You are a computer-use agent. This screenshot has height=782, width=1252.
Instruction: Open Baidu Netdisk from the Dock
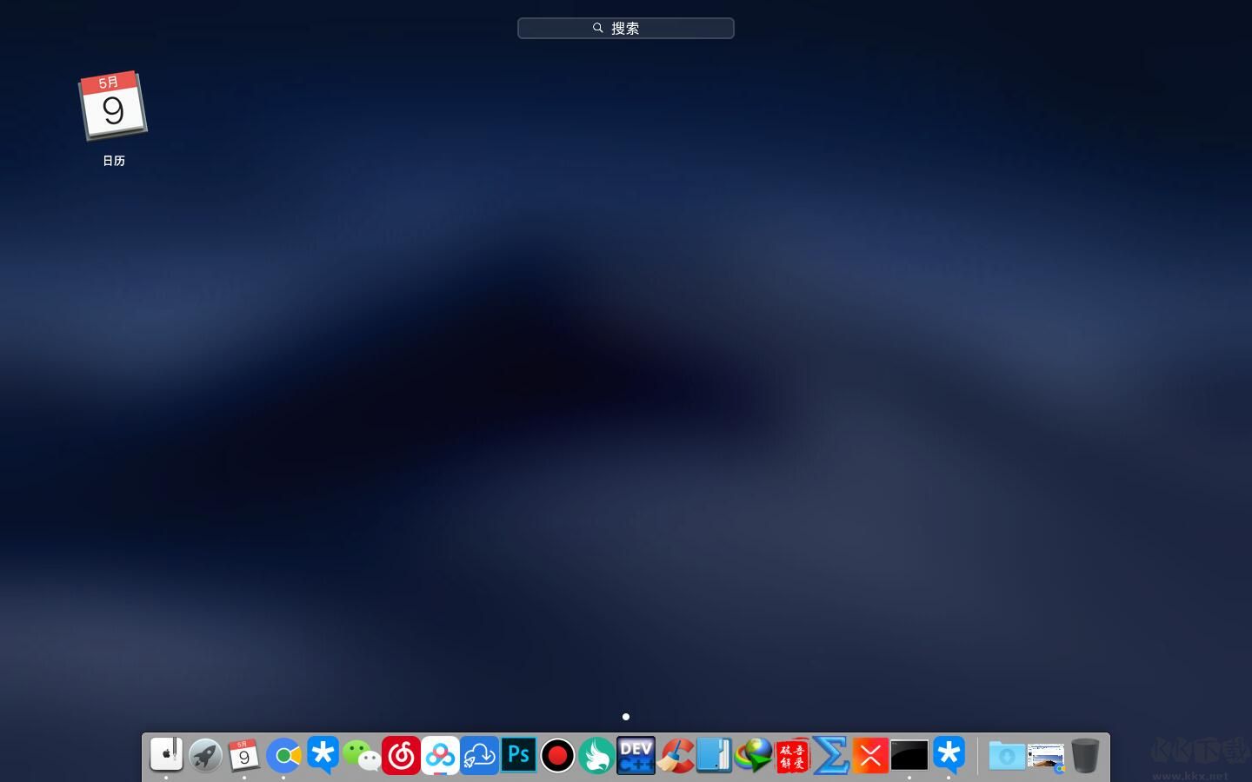point(441,756)
